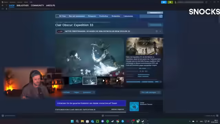Play the first trailer video thumbnail
The image size is (220, 124).
click(x=103, y=81)
